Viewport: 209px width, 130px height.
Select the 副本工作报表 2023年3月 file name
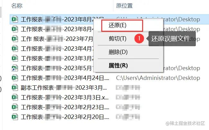pos(64,88)
